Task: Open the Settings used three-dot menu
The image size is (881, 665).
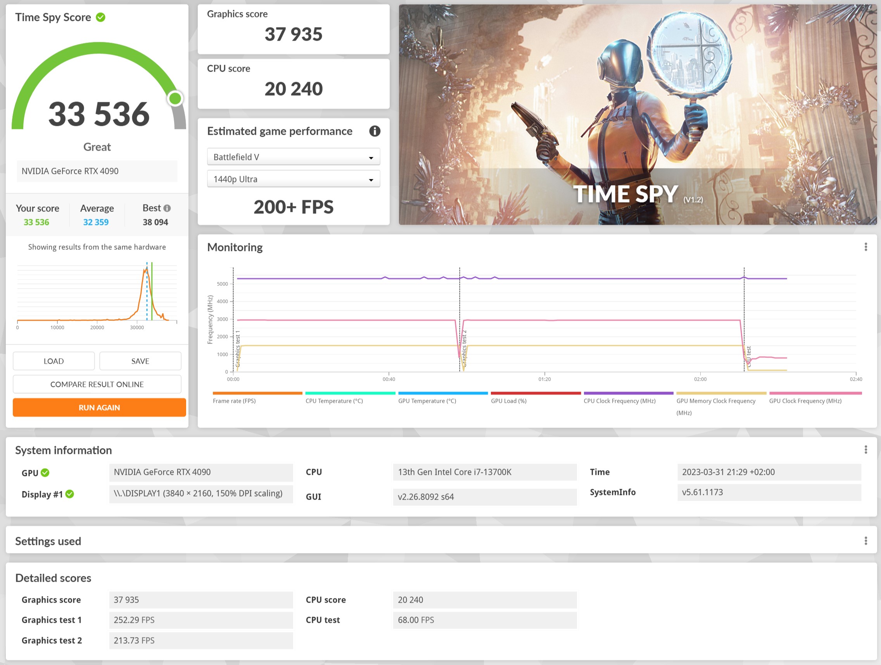Action: (865, 541)
